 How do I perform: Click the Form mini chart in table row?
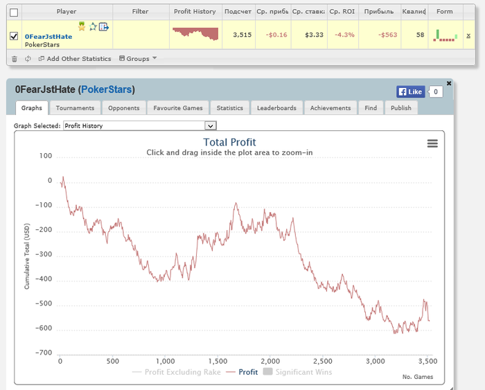click(446, 35)
